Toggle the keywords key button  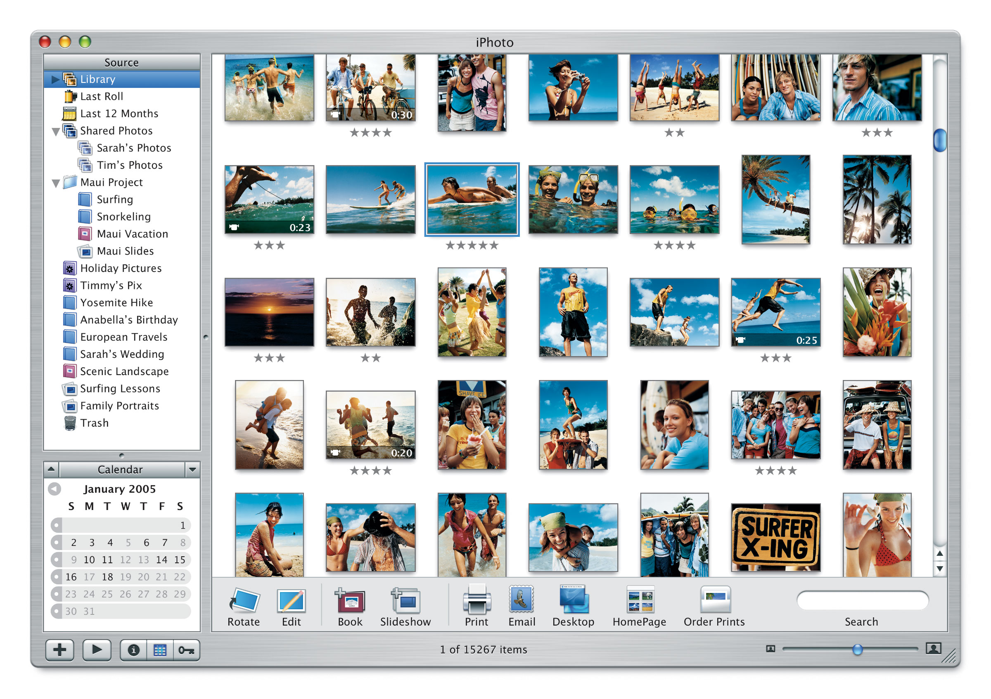coord(187,650)
